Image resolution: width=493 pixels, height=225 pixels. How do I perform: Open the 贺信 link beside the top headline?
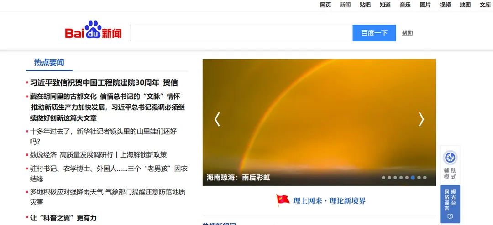tap(170, 83)
